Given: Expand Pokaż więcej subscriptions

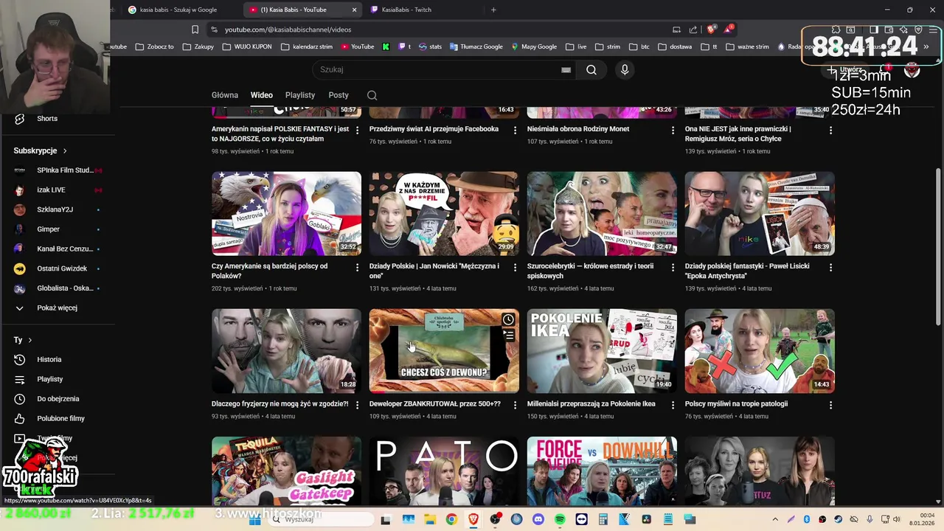Looking at the screenshot, I should 57,308.
